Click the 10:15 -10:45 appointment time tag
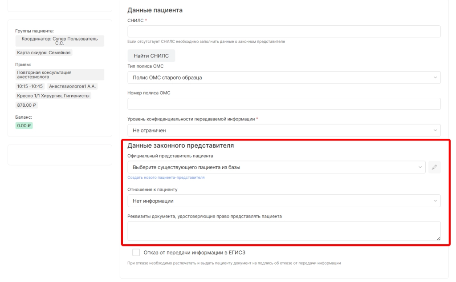 pos(29,86)
